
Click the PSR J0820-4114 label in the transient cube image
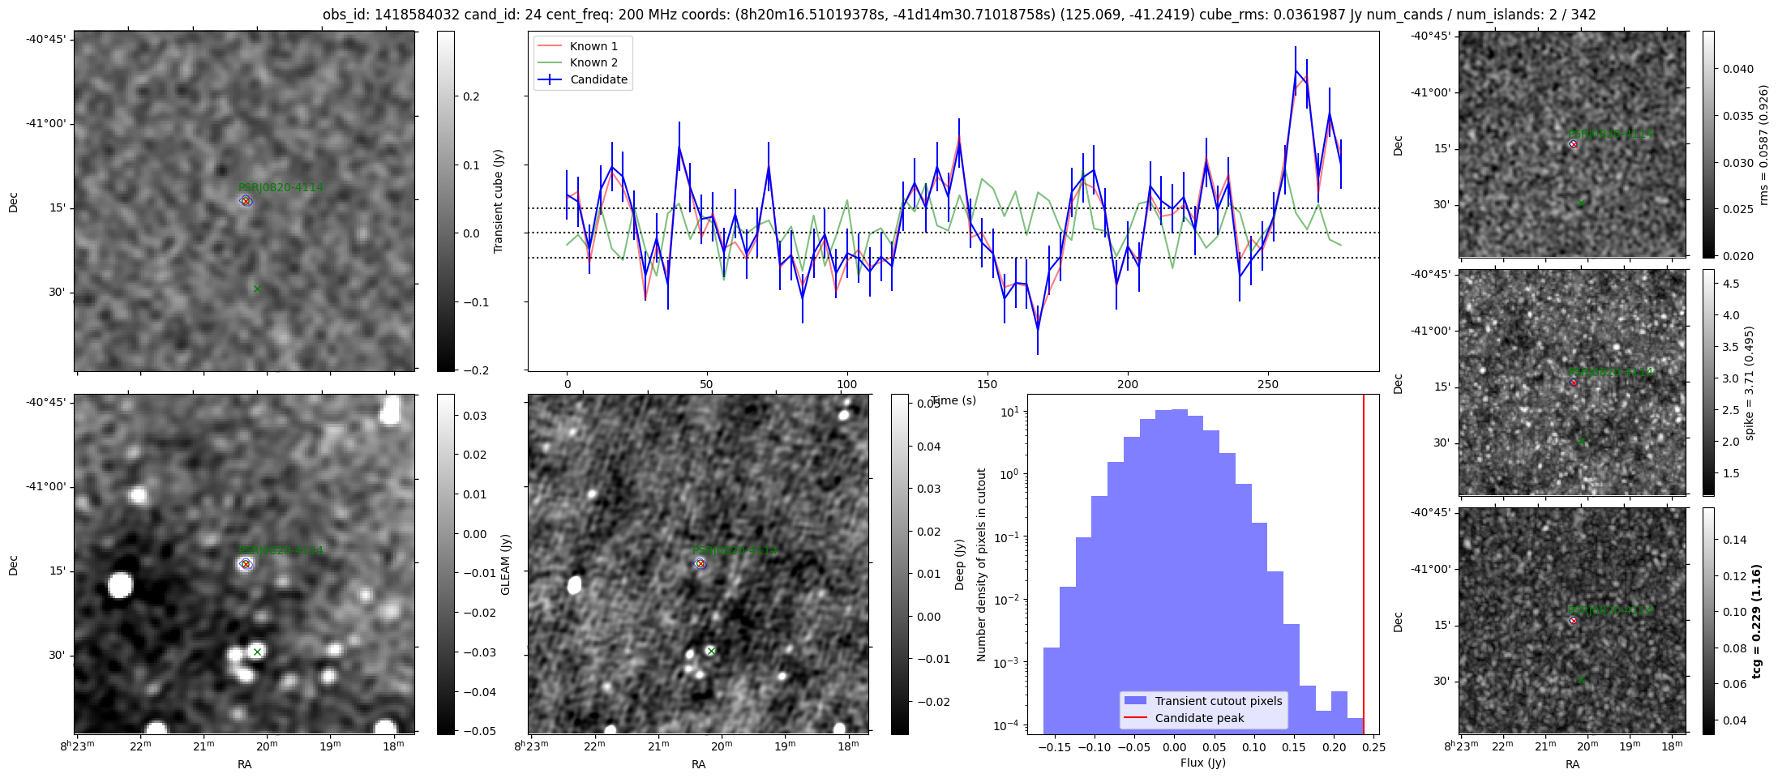tap(281, 187)
